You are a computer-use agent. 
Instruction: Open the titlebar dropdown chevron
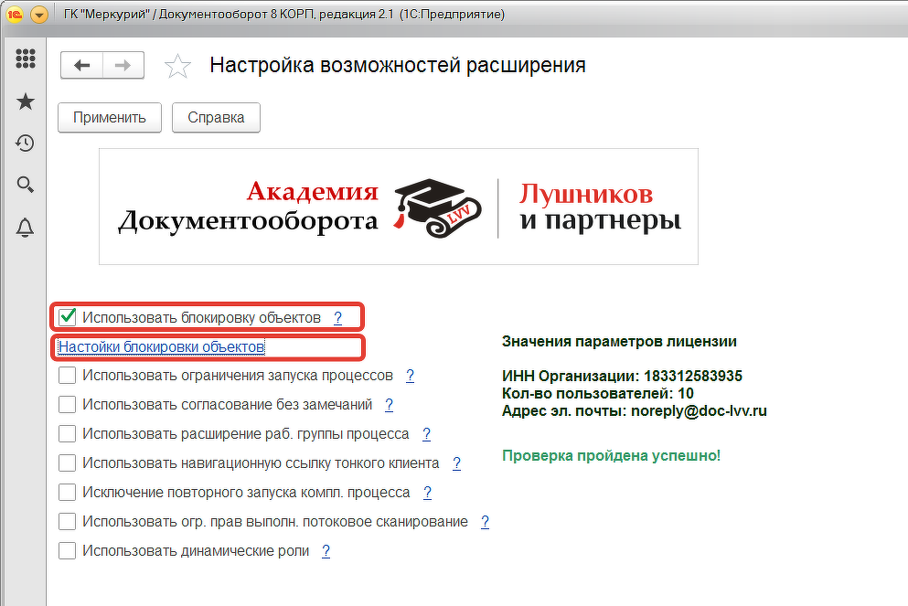click(38, 15)
